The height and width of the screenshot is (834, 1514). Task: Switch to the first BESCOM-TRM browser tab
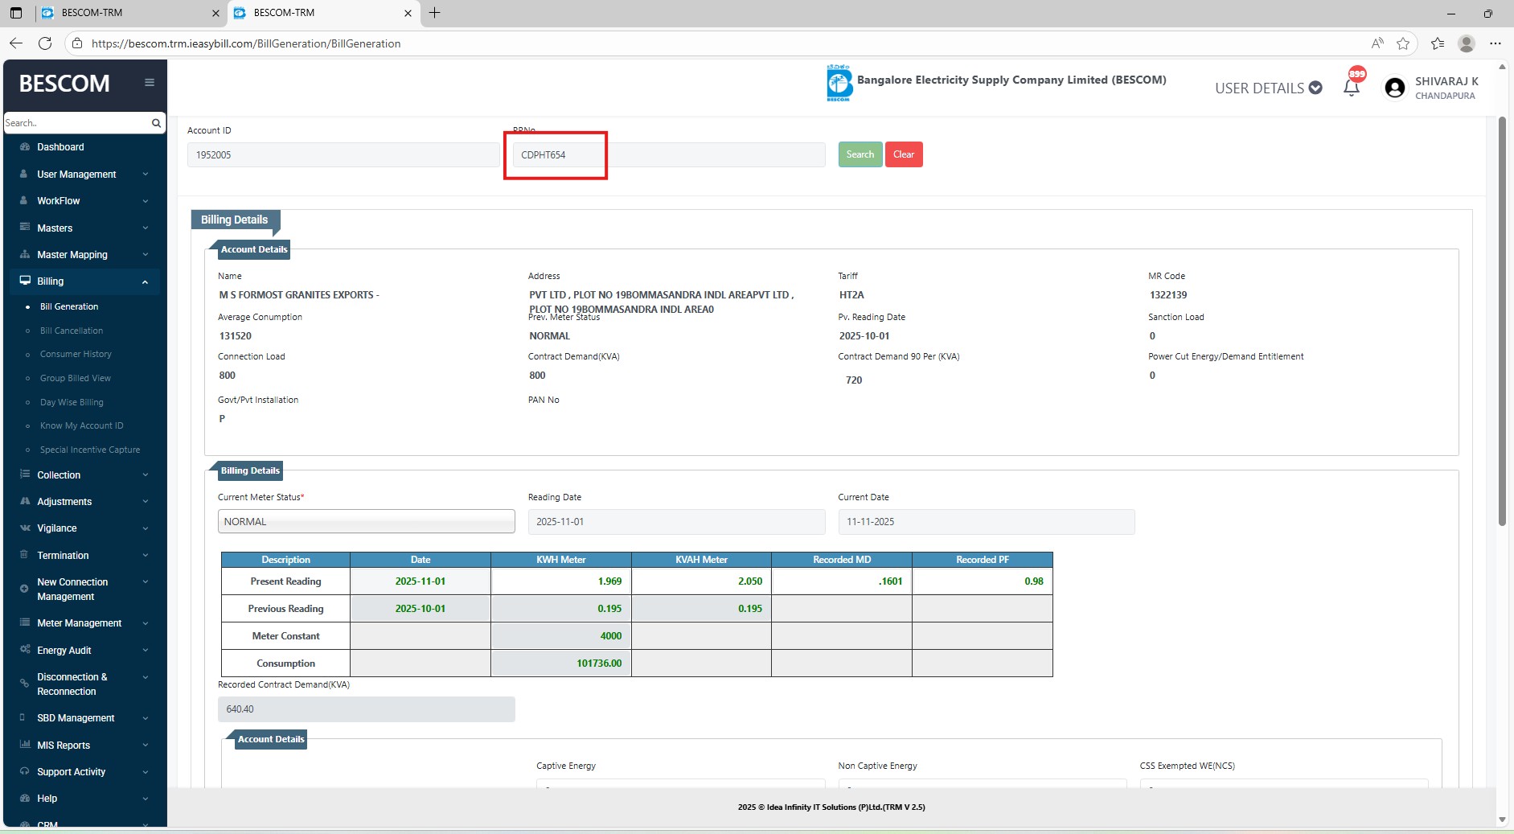[129, 13]
